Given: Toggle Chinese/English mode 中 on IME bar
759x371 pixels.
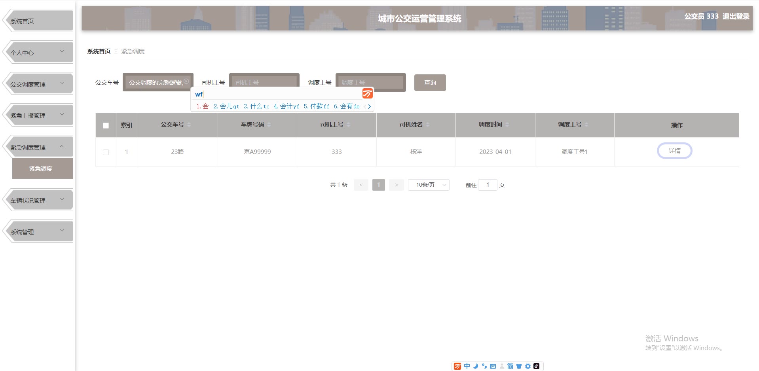Looking at the screenshot, I should [x=467, y=366].
